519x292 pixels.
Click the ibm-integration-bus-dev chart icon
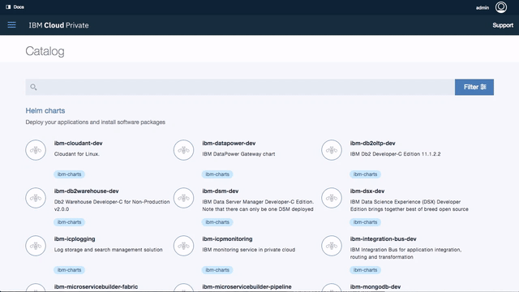point(332,246)
